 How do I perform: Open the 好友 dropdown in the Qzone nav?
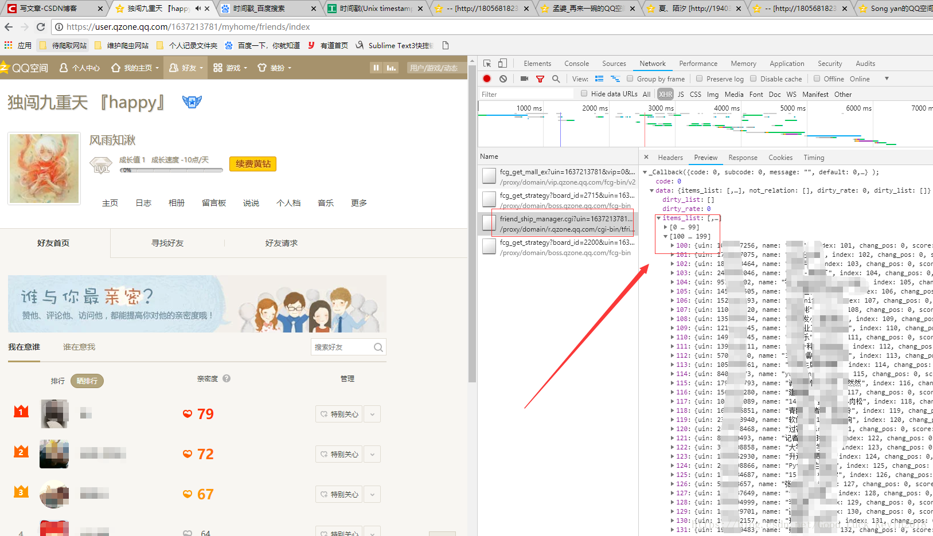(186, 68)
